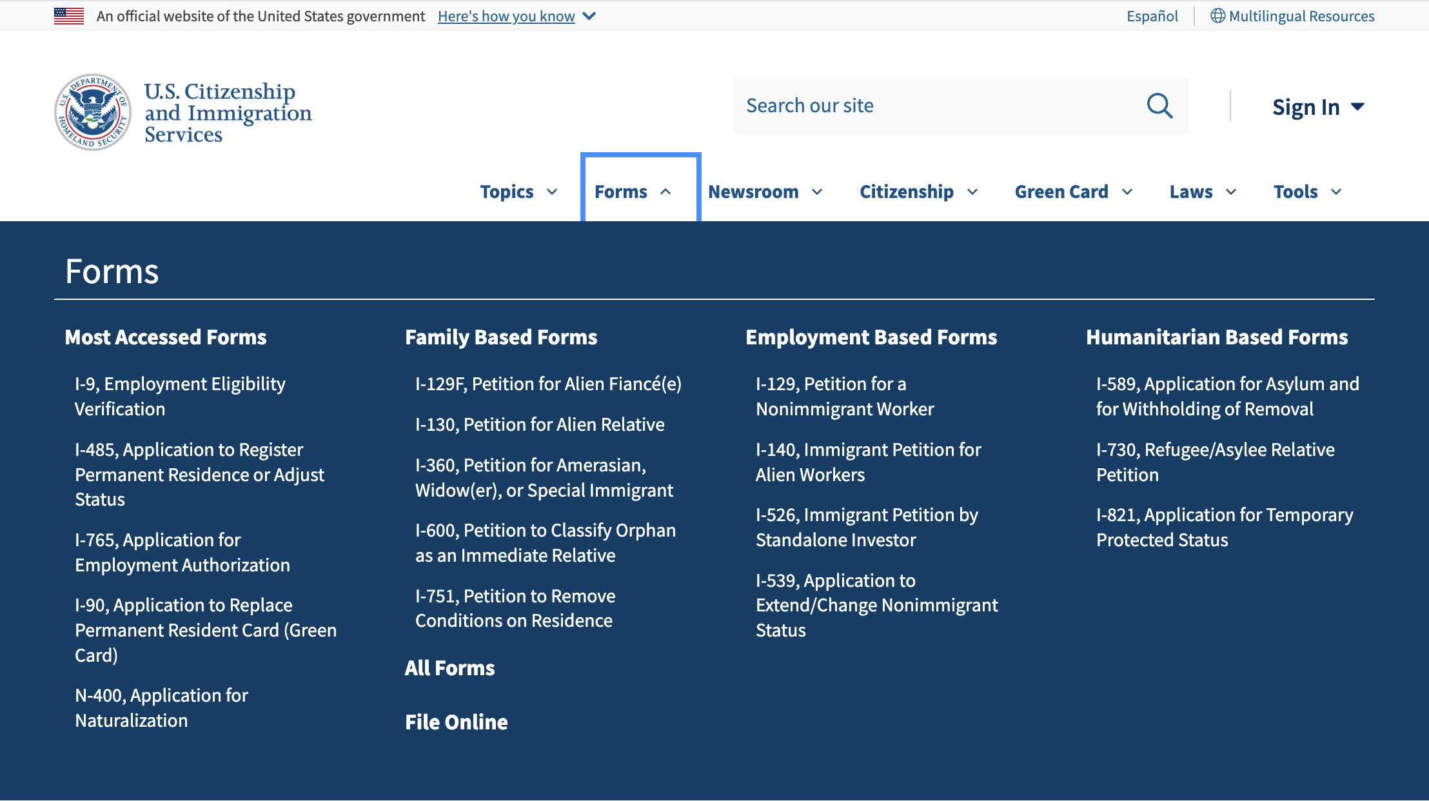Viewport: 1429px width, 801px height.
Task: Open the Newsroom navigation menu
Action: pyautogui.click(x=765, y=192)
